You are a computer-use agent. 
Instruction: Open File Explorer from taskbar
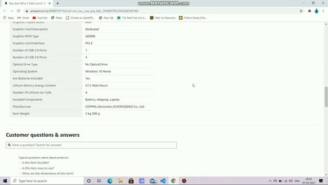120,181
